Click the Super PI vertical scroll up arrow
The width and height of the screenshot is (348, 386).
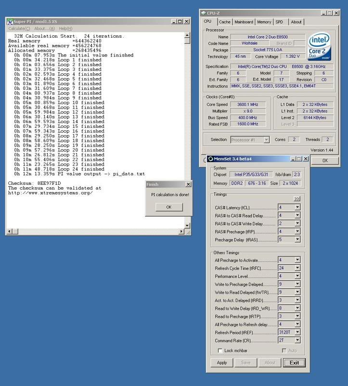(x=187, y=35)
